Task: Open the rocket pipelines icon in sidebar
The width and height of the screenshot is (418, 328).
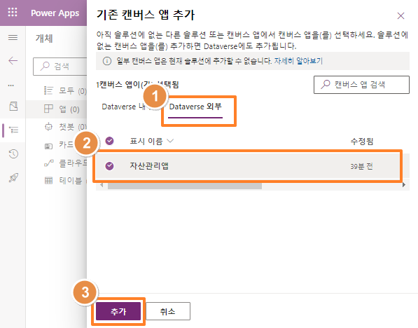Action: click(13, 177)
